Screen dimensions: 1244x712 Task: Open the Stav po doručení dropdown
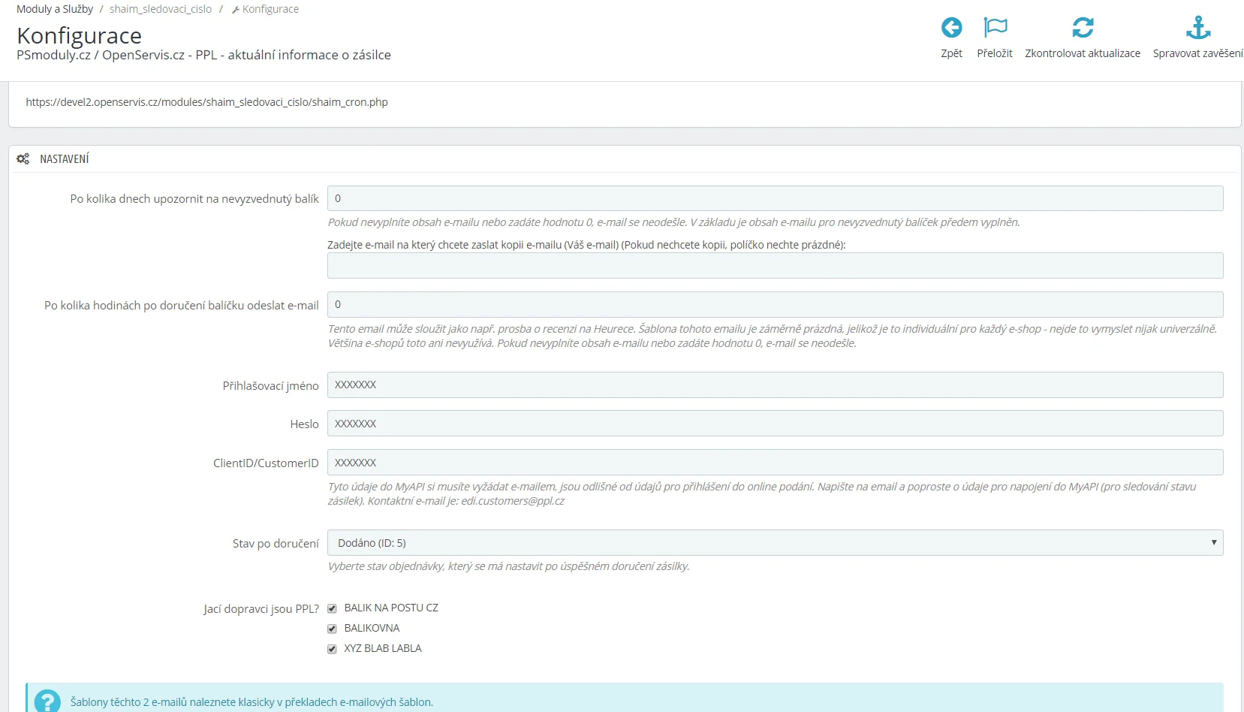tap(774, 543)
